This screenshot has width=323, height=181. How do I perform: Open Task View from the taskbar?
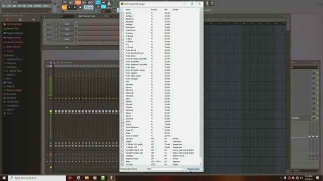pos(70,177)
